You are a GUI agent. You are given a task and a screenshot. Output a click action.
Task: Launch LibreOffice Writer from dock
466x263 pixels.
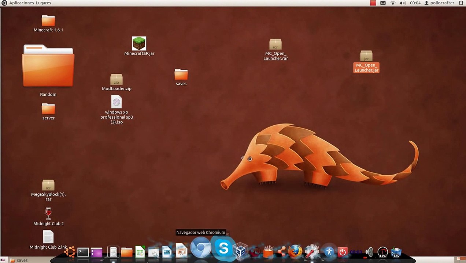point(167,252)
